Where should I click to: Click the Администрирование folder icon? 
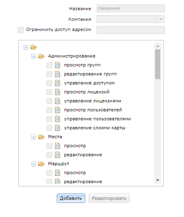(x=41, y=56)
